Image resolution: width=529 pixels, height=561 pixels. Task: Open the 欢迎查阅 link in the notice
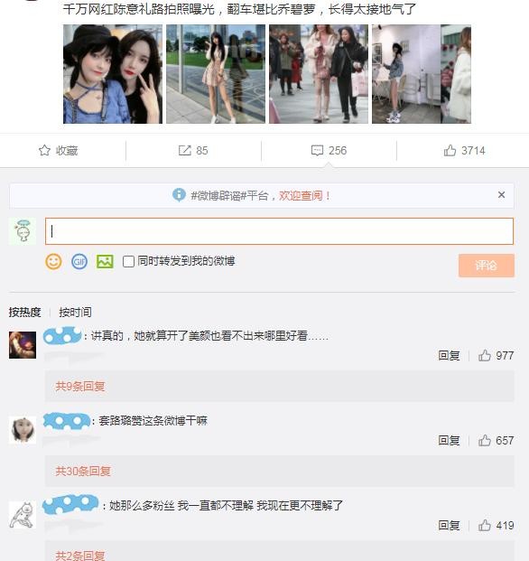click(x=304, y=196)
